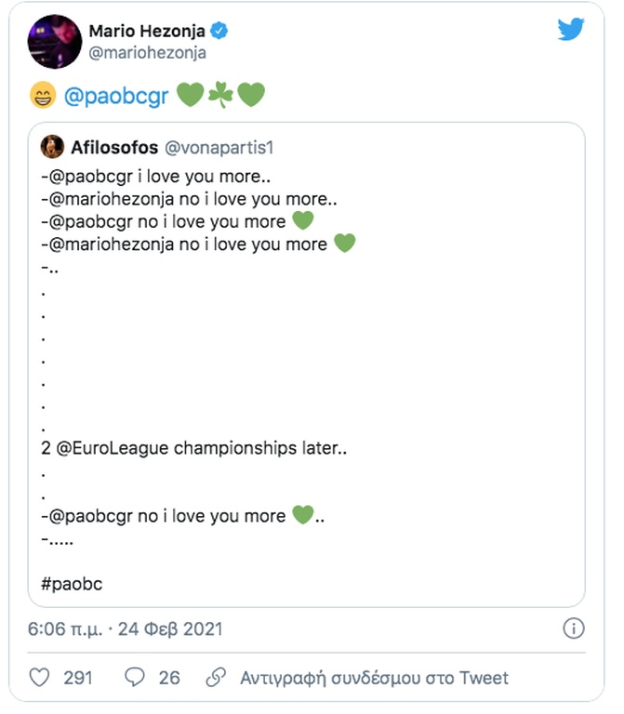Click the reply speech bubble icon
Image resolution: width=624 pixels, height=714 pixels.
(135, 678)
